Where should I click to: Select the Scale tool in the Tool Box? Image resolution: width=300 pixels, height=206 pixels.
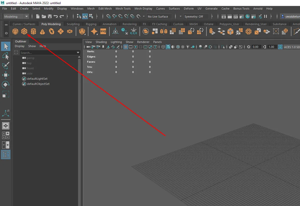tap(6, 94)
